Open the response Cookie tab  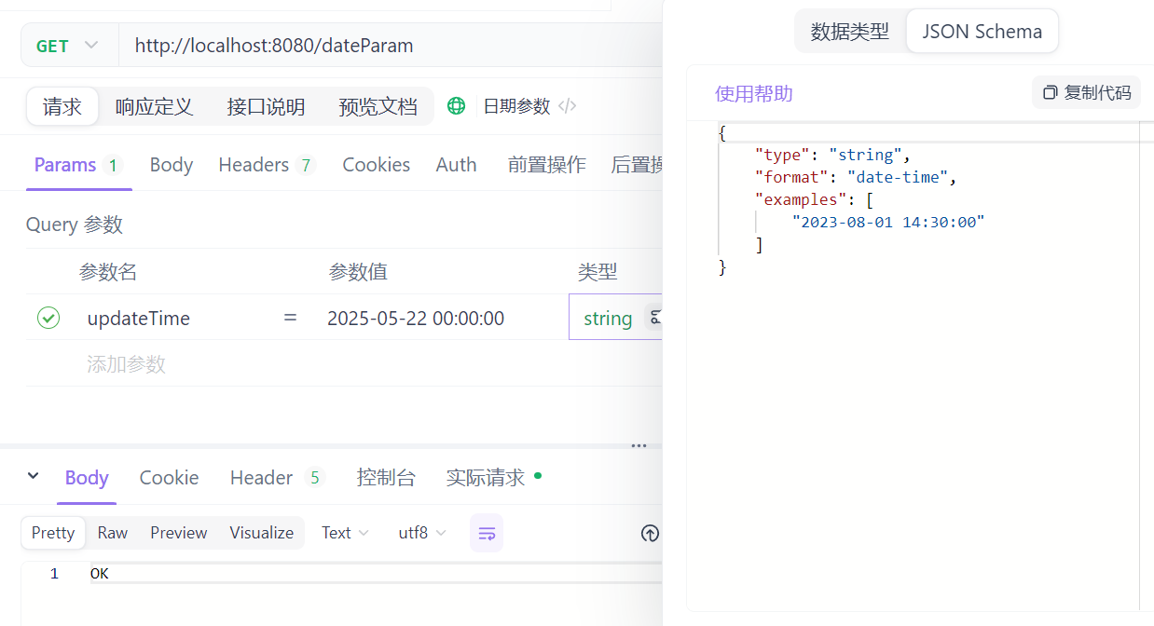point(169,478)
